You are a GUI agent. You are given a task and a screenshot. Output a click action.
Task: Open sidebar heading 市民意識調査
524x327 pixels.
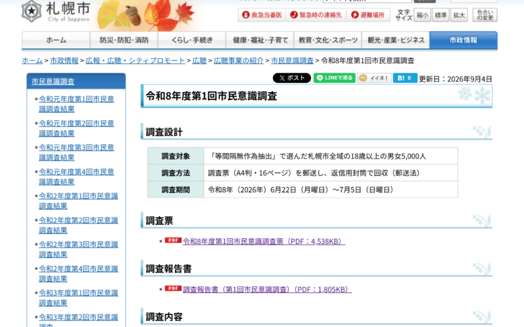53,81
